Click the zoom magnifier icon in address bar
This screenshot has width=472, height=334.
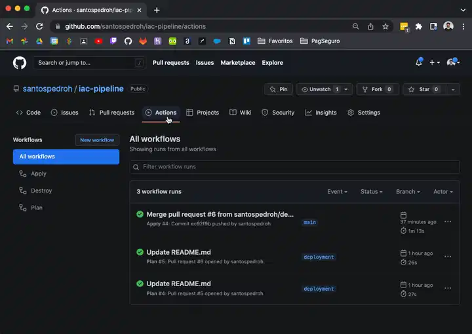(356, 26)
